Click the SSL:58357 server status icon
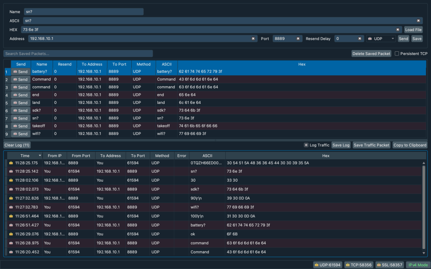This screenshot has width=431, height=269. (379, 265)
